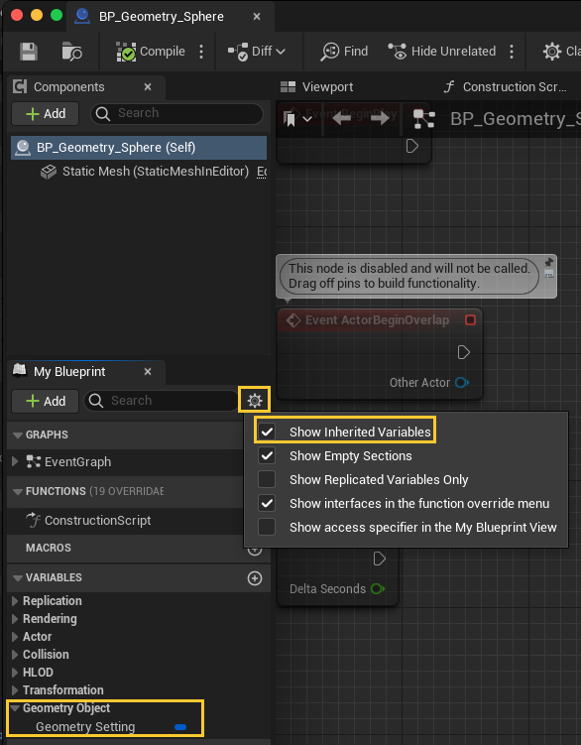Select BP_Geometry_Sphere (Self) in components tree
Screen dimensions: 581x745
(x=139, y=148)
